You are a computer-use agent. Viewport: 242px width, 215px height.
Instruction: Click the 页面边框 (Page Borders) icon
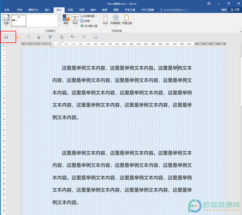(127, 20)
